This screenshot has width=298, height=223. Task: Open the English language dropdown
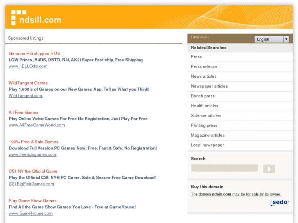pyautogui.click(x=272, y=39)
